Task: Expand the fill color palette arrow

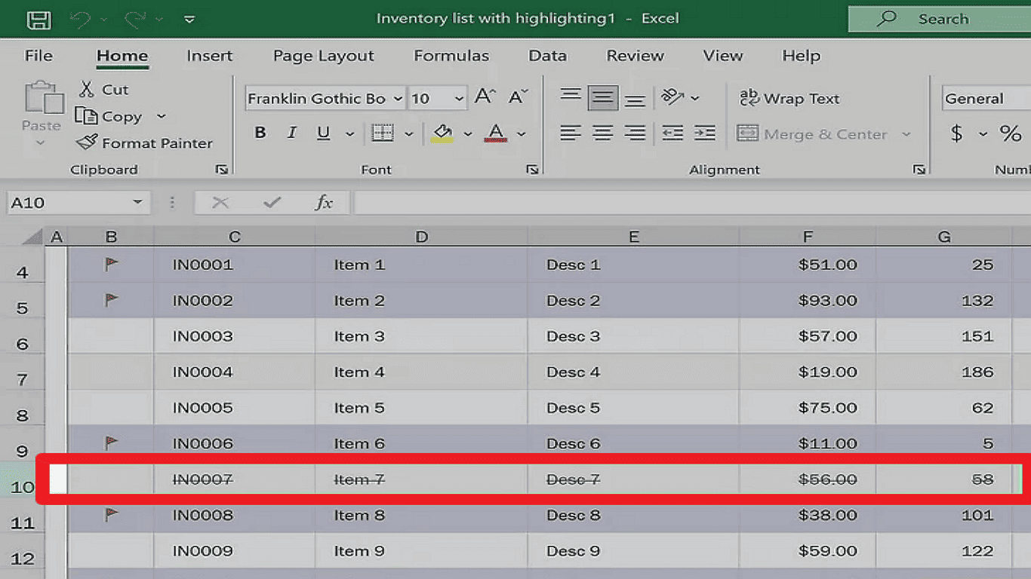Action: (x=467, y=134)
